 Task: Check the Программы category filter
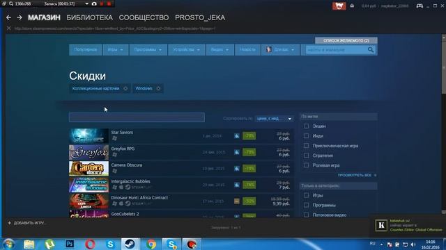[306, 205]
